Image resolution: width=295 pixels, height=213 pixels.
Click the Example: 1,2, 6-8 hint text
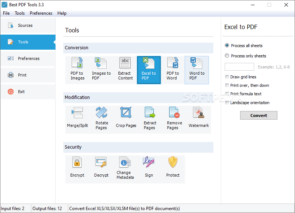tap(274, 67)
